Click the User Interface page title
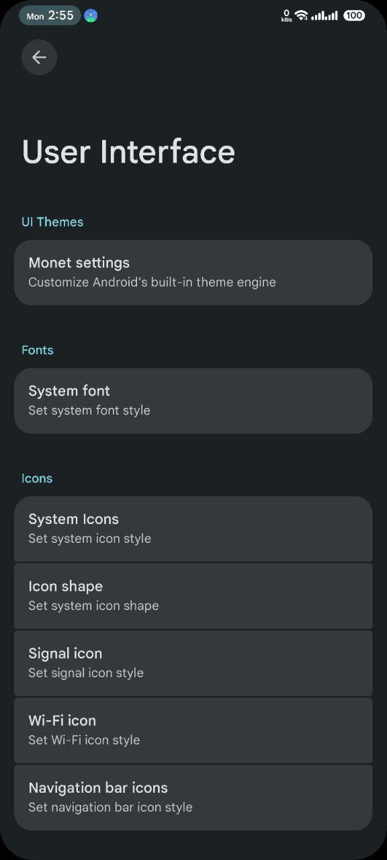 click(128, 151)
